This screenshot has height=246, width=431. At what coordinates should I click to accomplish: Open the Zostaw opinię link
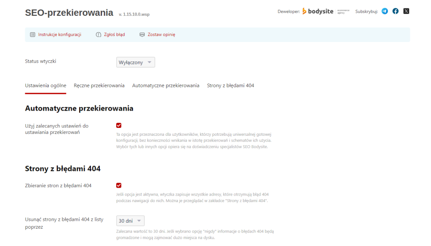point(161,35)
